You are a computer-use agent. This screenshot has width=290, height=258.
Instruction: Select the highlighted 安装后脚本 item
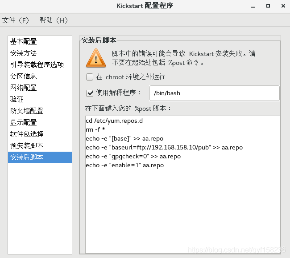pos(40,157)
